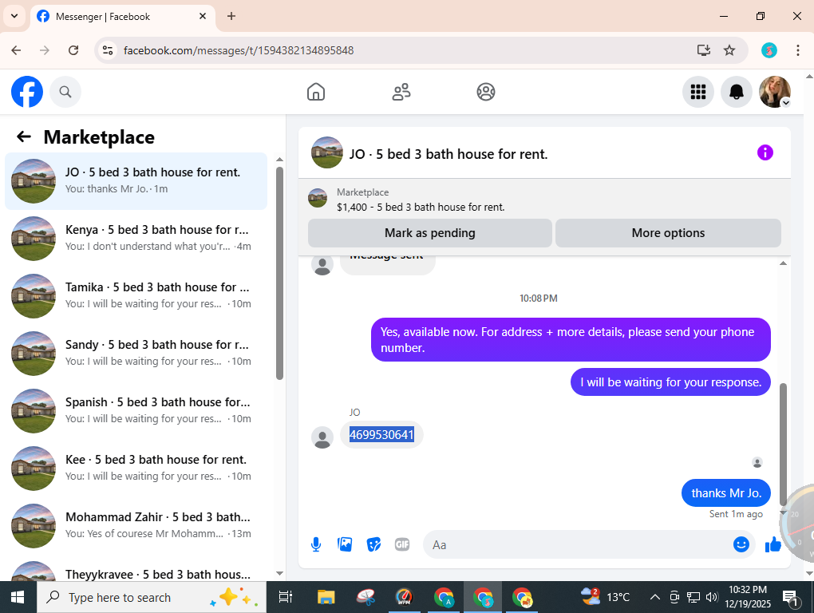
Task: Click 'I will be waiting for your response.' bubble
Action: click(670, 382)
